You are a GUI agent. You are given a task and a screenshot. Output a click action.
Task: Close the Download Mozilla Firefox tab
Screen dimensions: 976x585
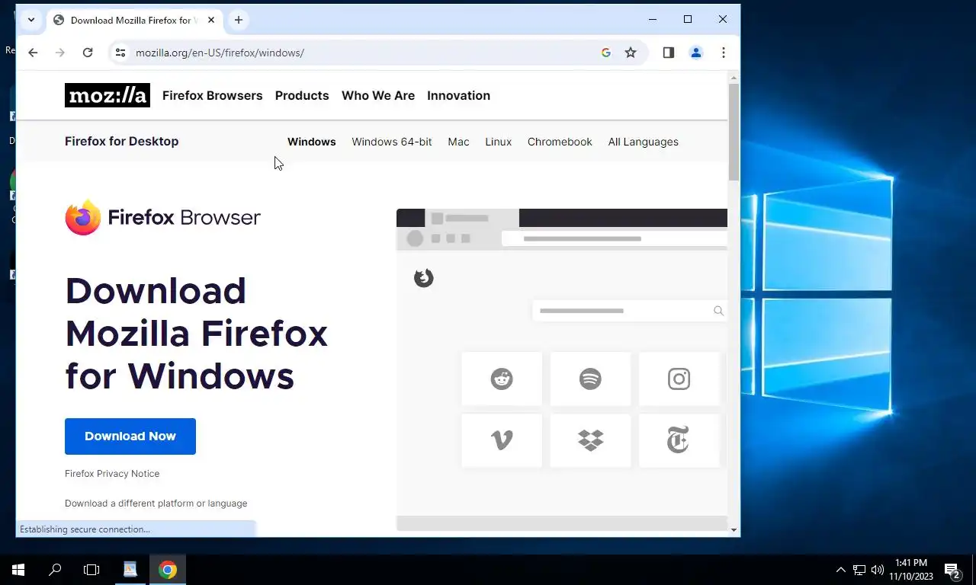point(211,20)
